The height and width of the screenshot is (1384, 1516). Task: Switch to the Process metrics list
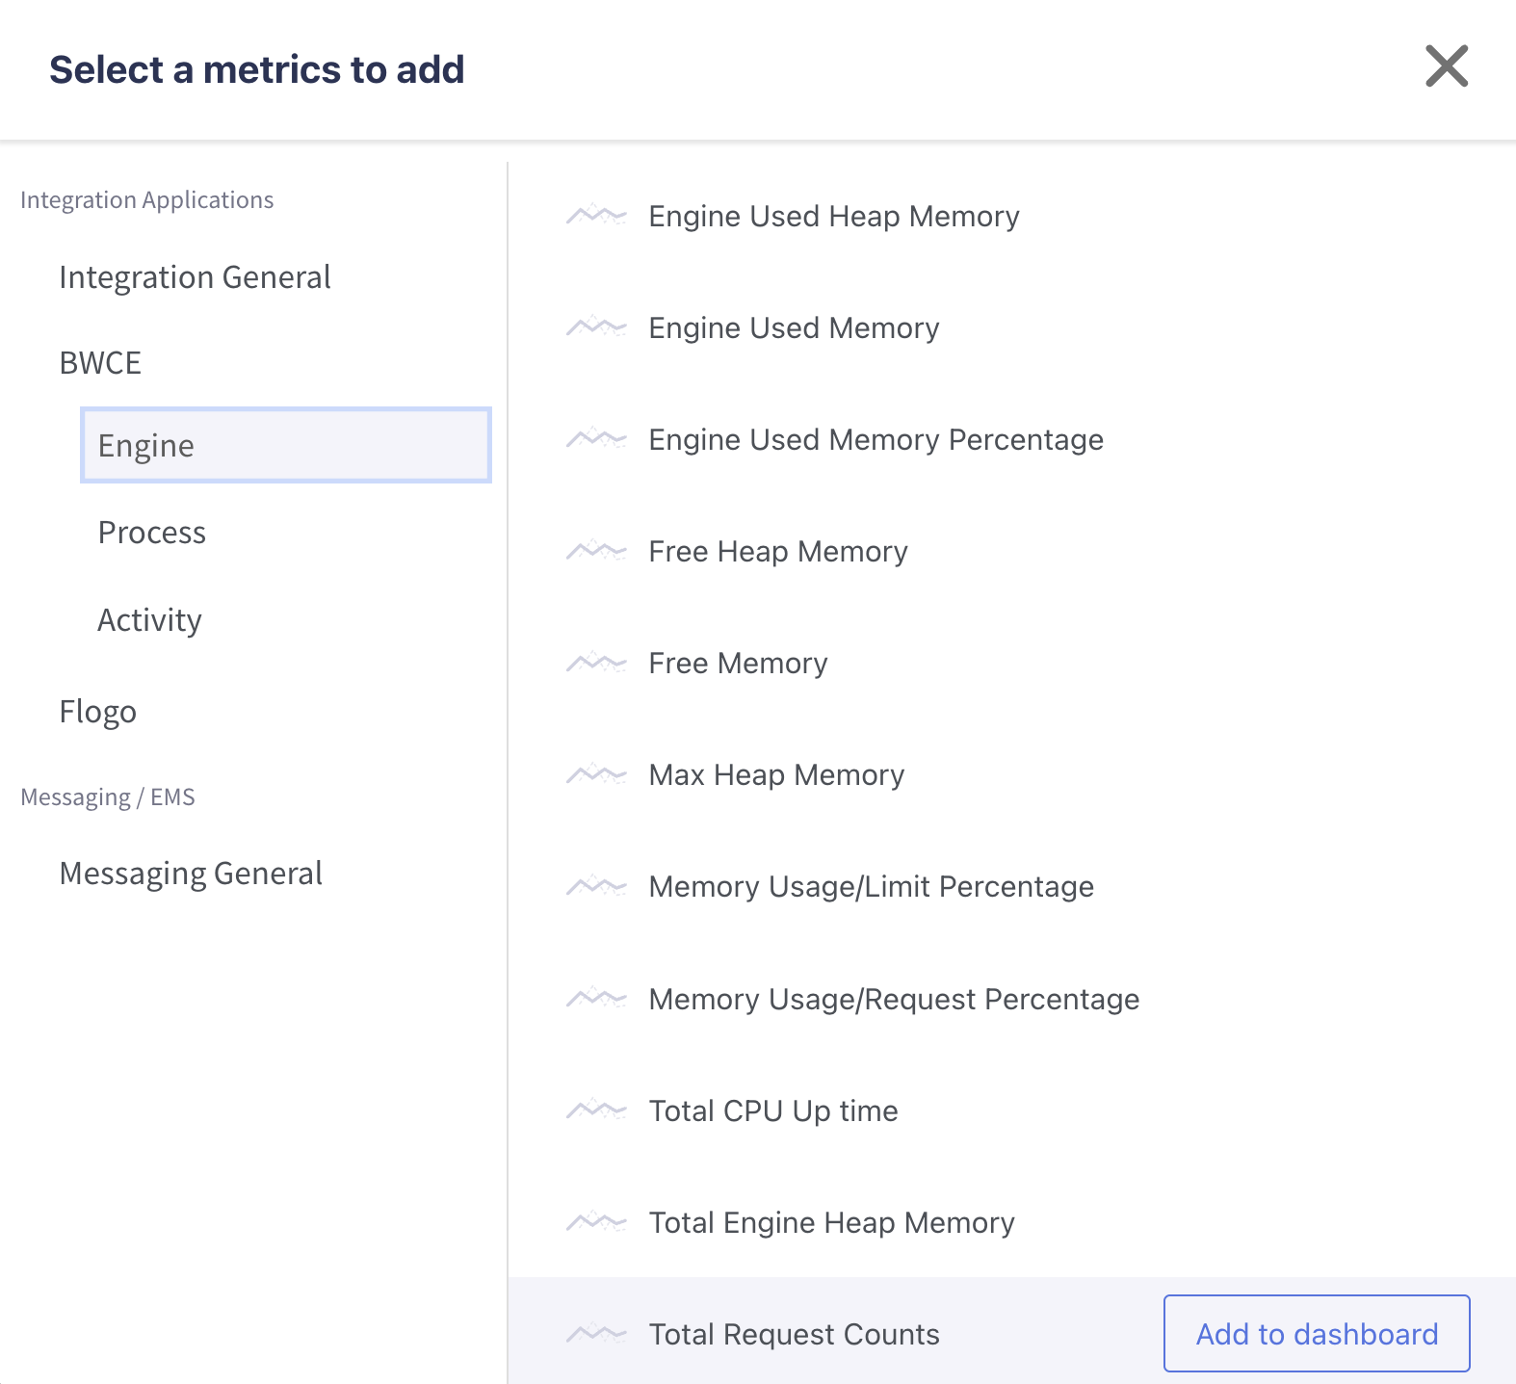click(152, 533)
